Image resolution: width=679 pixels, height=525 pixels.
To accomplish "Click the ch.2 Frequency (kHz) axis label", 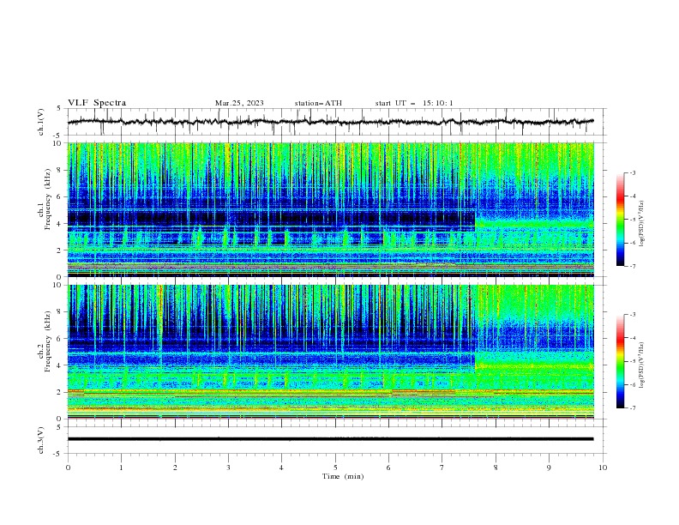I will click(45, 341).
